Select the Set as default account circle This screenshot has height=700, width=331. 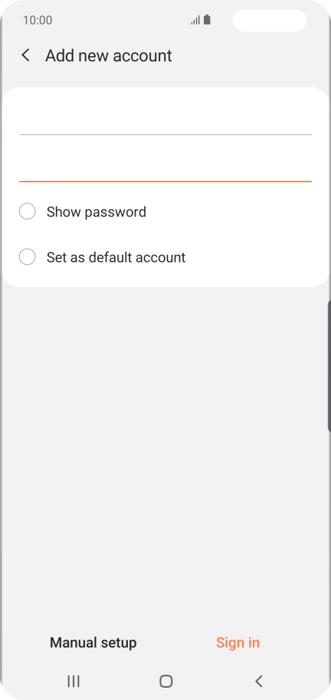coord(27,257)
